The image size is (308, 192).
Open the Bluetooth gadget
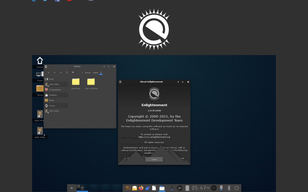pyautogui.click(x=229, y=188)
